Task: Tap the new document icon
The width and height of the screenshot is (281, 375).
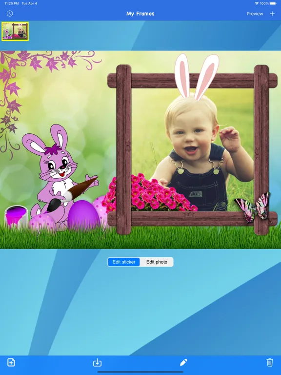Action: (x=11, y=362)
